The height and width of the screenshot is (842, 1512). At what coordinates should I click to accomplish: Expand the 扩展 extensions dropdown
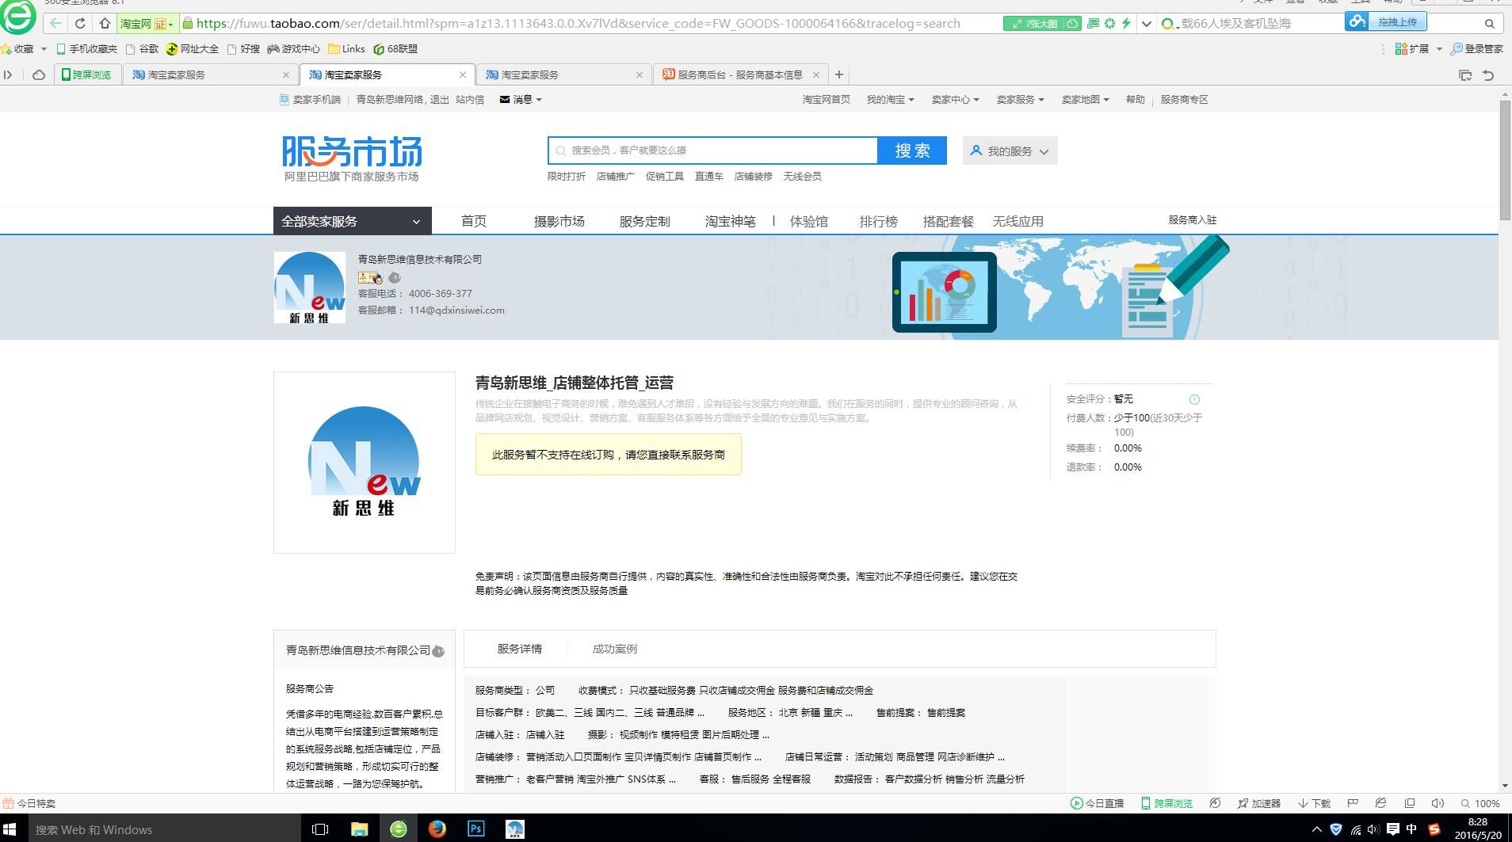(x=1418, y=48)
